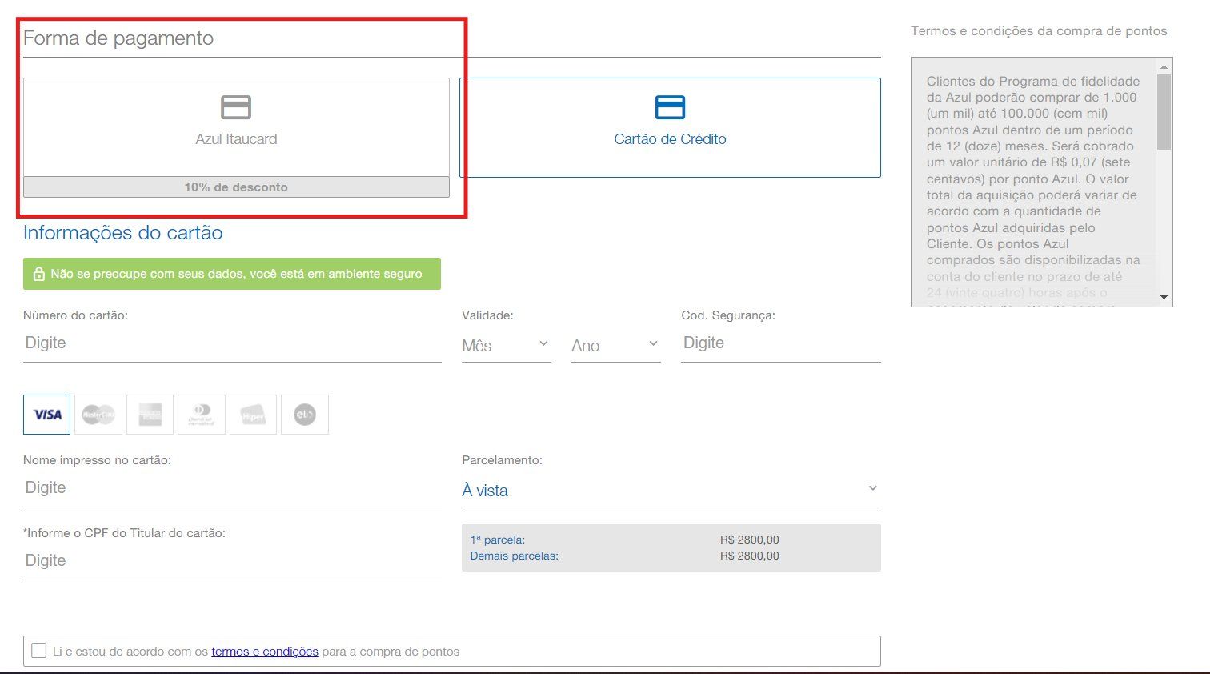Open the Mês validity dropdown
The height and width of the screenshot is (674, 1210).
507,345
